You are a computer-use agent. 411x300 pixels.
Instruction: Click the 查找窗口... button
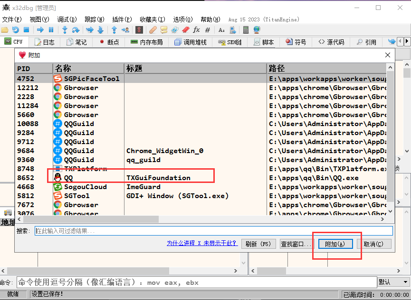tap(296, 244)
